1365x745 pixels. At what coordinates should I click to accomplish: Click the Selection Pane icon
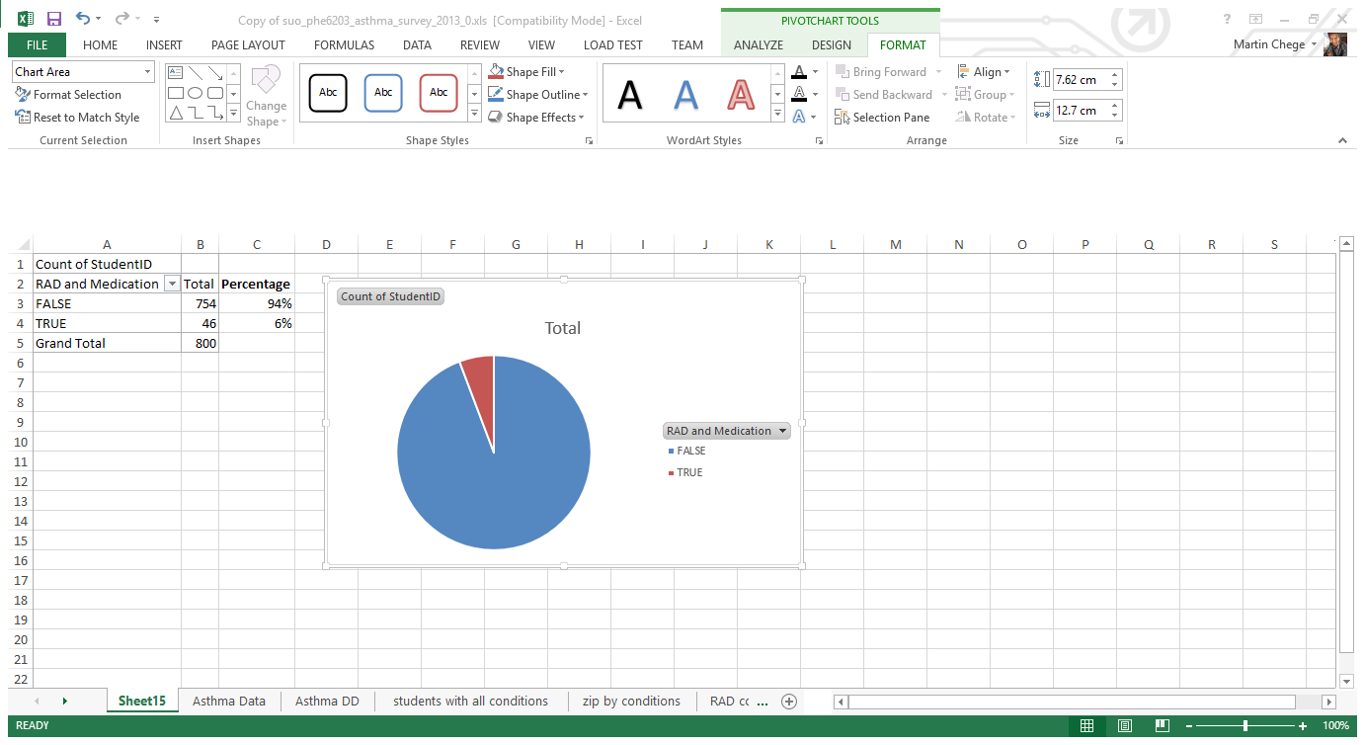[x=842, y=118]
